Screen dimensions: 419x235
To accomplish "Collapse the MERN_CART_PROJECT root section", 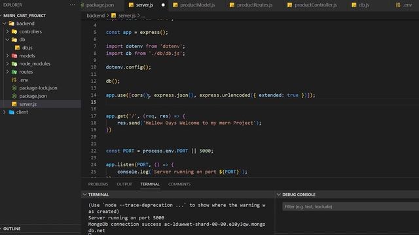I will pyautogui.click(x=1, y=16).
